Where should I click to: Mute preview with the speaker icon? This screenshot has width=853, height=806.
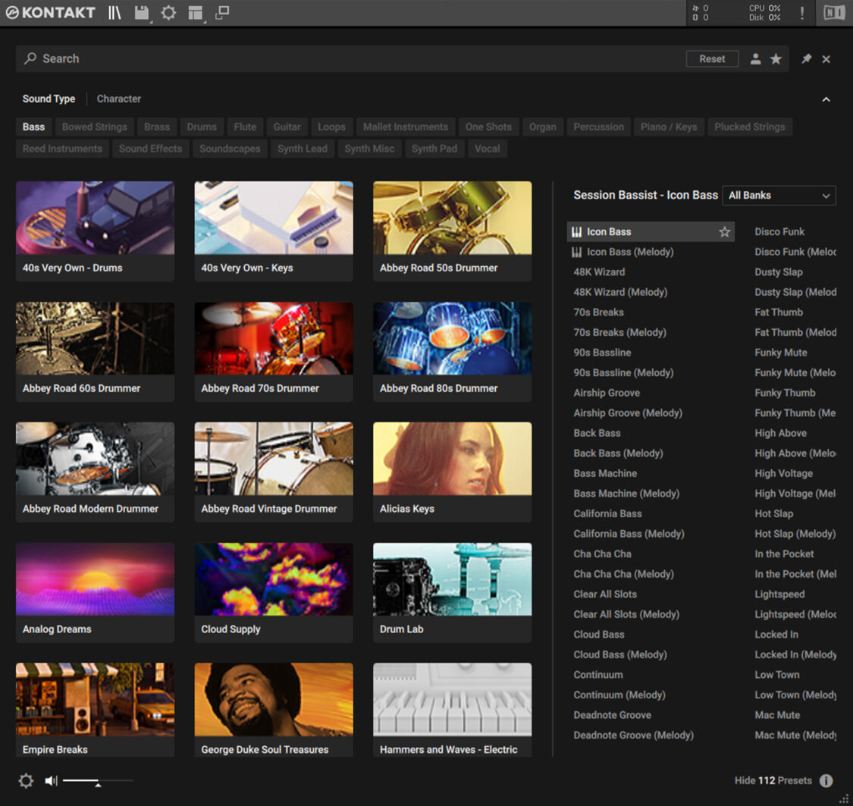click(51, 781)
